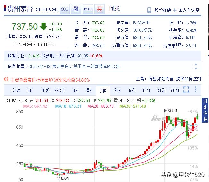Screen dimensions: 209x182
Task: Click the timestamp 2019-03-08 15:00:00
Action: (x=34, y=44)
